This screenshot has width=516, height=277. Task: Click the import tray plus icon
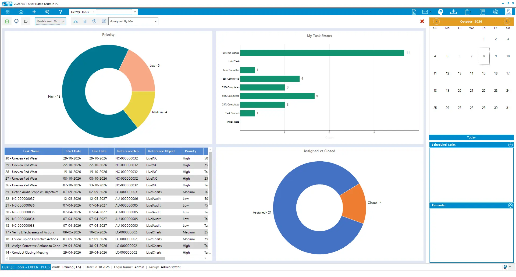(454, 12)
